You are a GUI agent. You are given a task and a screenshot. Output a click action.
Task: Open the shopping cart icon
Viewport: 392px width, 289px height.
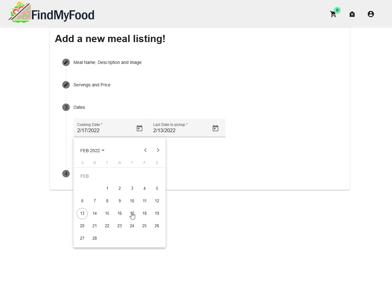(333, 14)
